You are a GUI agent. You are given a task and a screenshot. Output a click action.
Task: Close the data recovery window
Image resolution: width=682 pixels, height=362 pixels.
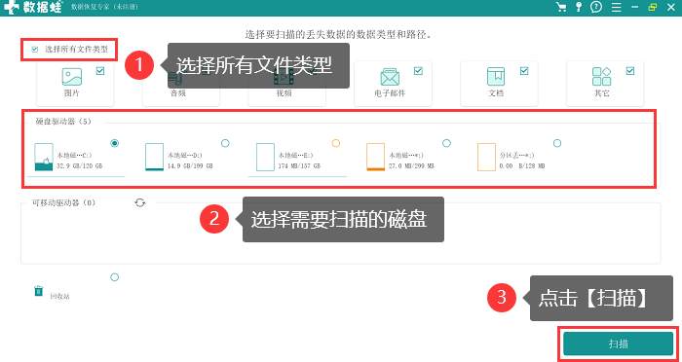click(x=670, y=7)
